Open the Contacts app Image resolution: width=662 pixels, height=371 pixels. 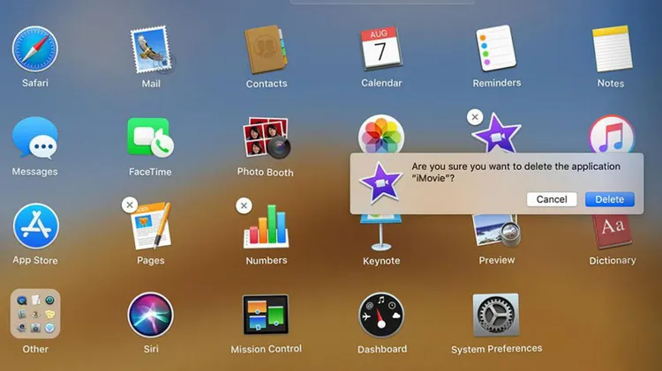click(x=266, y=49)
